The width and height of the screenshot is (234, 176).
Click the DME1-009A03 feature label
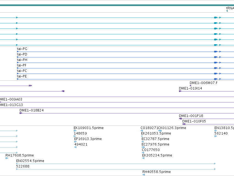pyautogui.click(x=11, y=99)
